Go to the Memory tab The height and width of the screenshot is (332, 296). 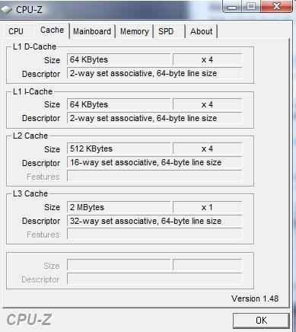[135, 31]
